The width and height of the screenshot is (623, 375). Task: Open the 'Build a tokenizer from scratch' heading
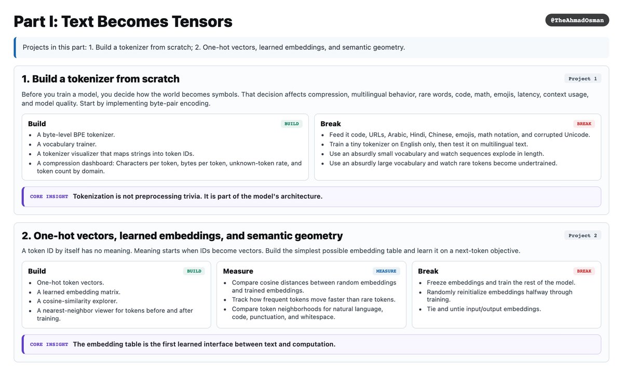(101, 79)
